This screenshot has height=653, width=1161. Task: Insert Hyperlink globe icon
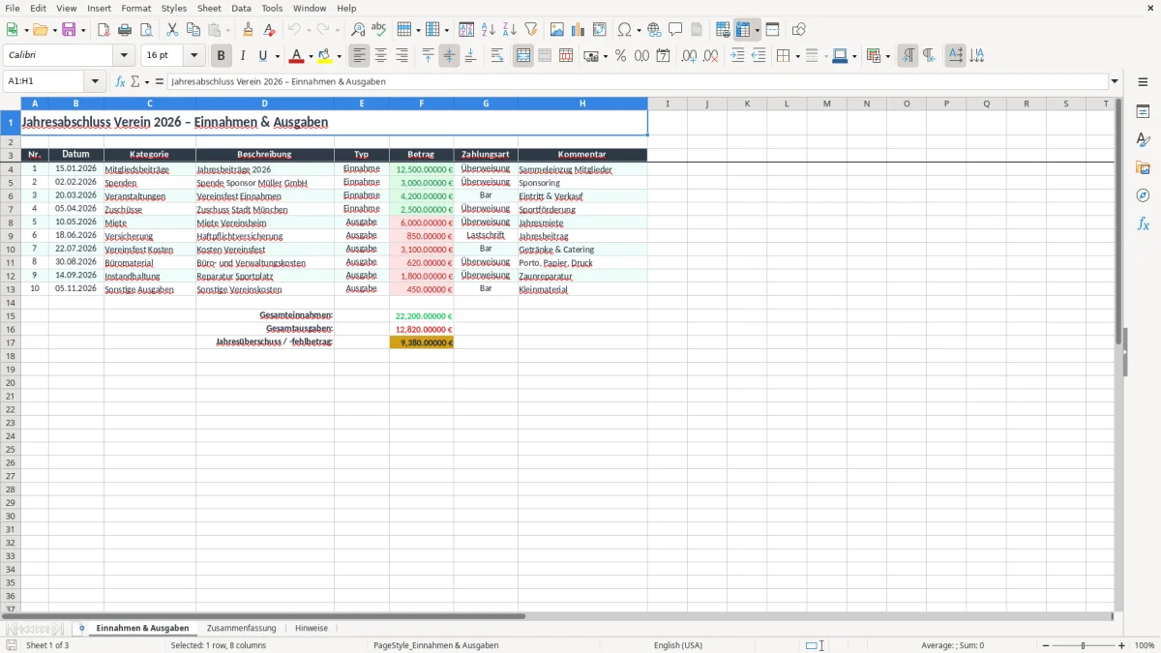(x=654, y=30)
